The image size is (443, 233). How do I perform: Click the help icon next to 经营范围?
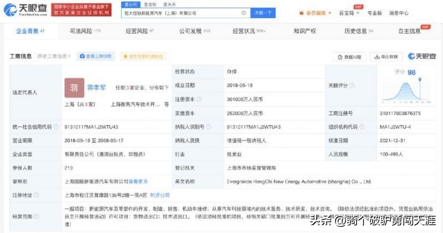(x=36, y=216)
